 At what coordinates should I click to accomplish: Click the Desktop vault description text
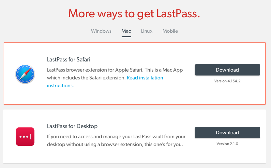tap(116, 141)
